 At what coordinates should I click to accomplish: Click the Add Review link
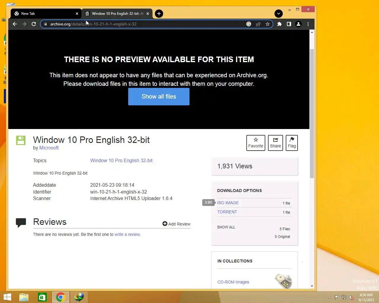[176, 224]
